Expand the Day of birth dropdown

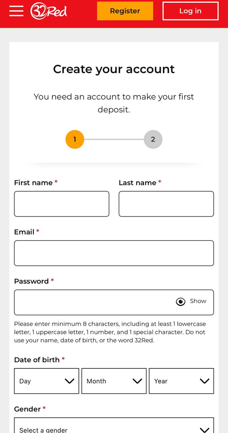pyautogui.click(x=47, y=381)
